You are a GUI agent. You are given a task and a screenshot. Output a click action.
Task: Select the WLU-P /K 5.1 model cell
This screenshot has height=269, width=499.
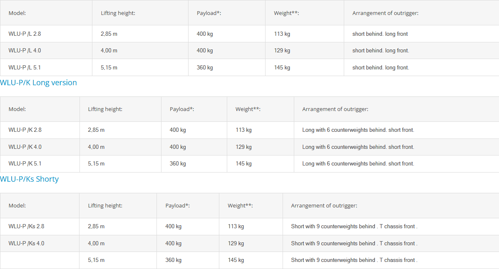(x=25, y=164)
